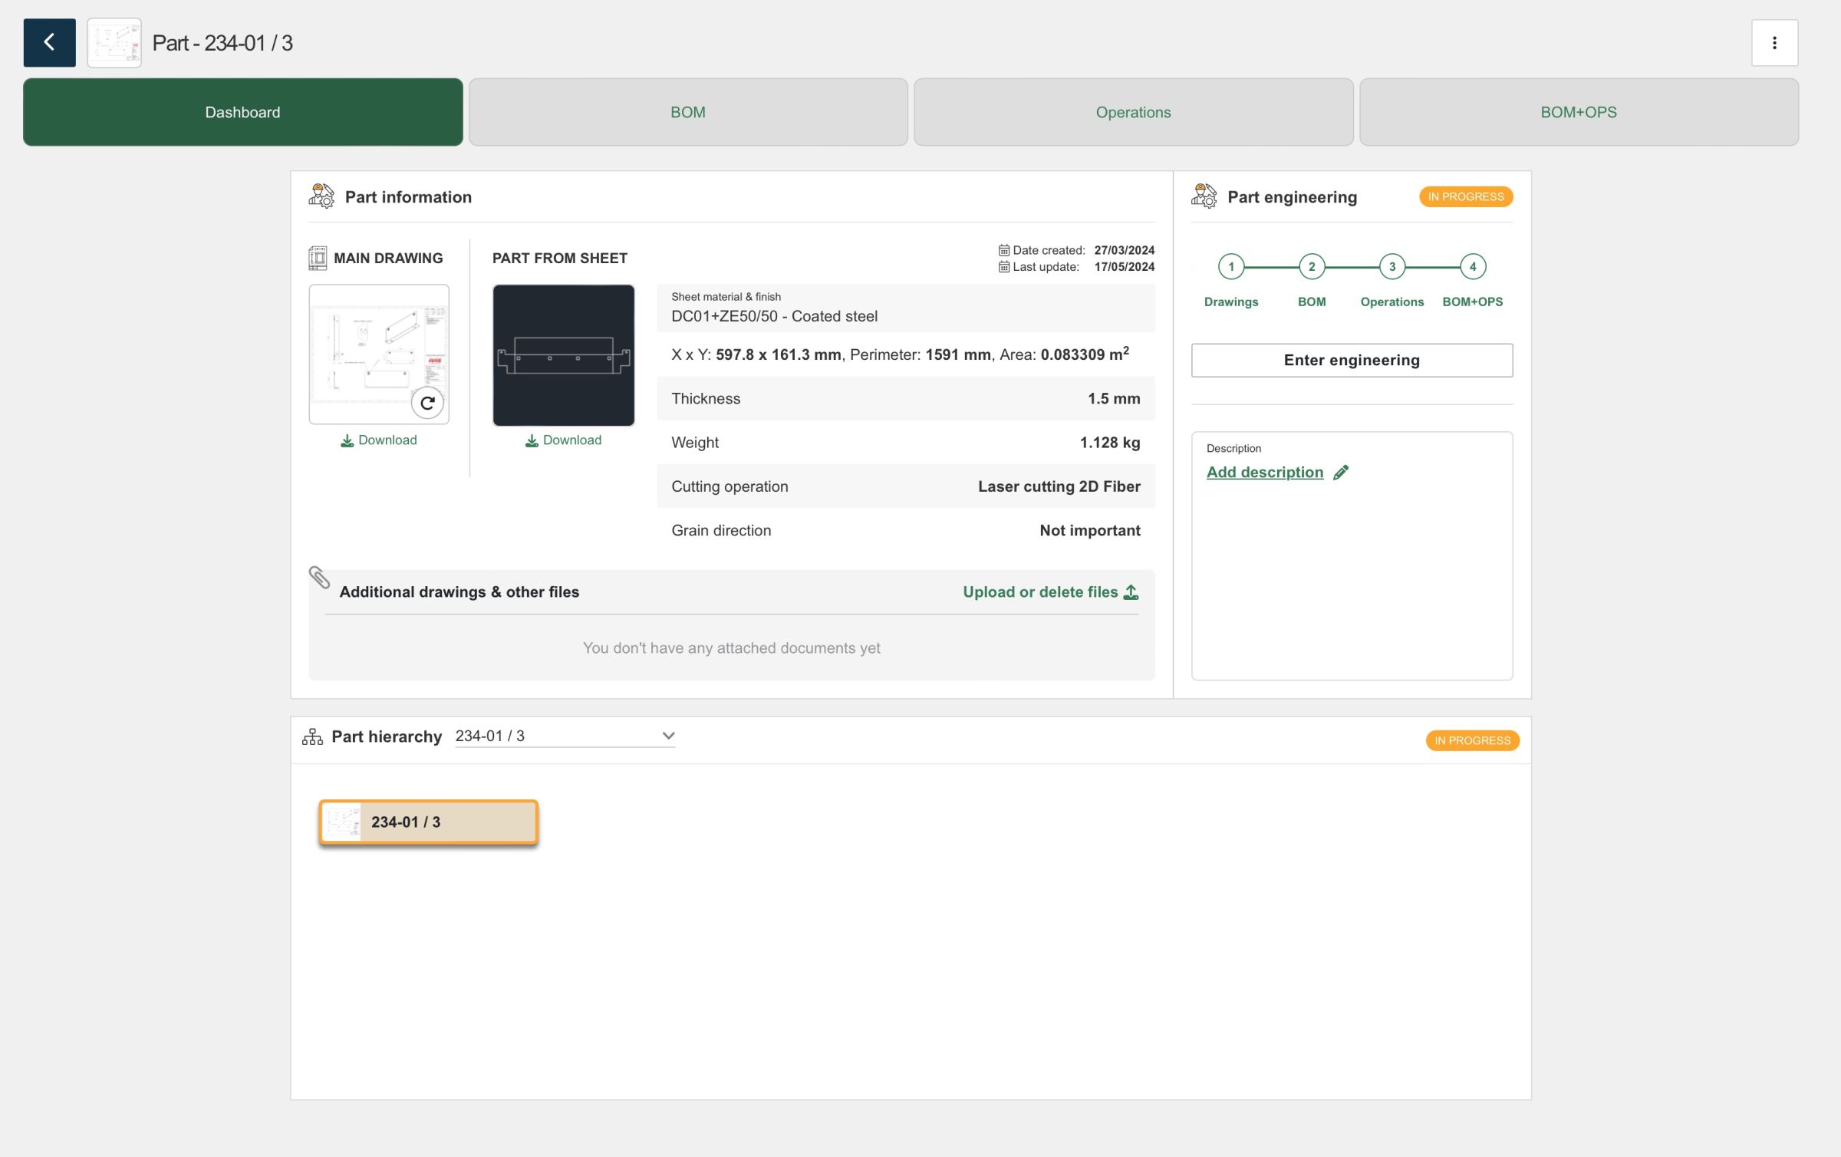
Task: Select step 3 Operations circle
Action: pyautogui.click(x=1391, y=267)
